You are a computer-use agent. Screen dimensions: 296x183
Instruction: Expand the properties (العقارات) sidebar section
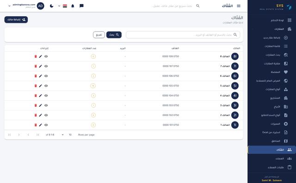click(x=272, y=29)
